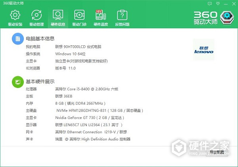The height and width of the screenshot is (167, 238).
Task: Click the blue 电脑基本信息 document icon
Action: click(18, 39)
